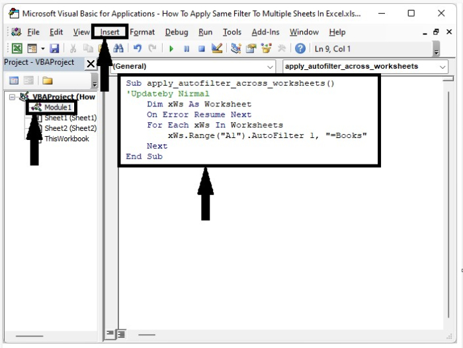Click the Project panel toolbar options arrow
Image resolution: width=463 pixels, height=348 pixels.
pyautogui.click(x=95, y=81)
